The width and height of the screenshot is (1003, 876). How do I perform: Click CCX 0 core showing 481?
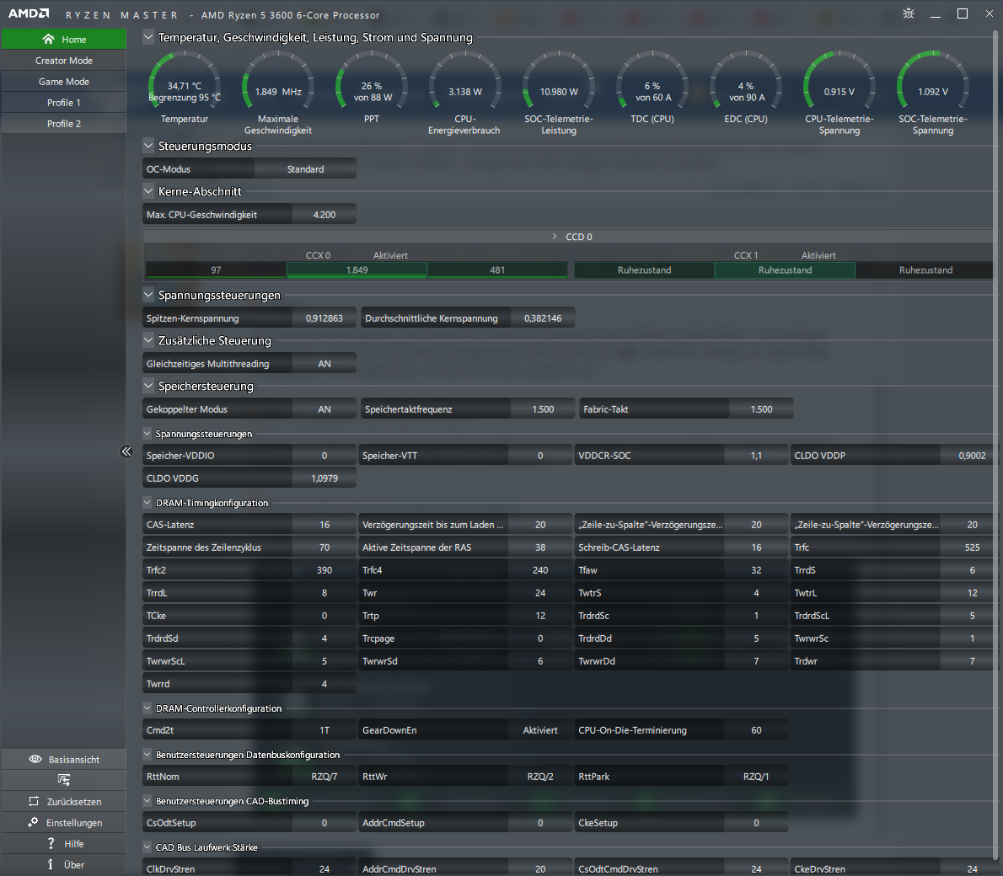coord(497,270)
